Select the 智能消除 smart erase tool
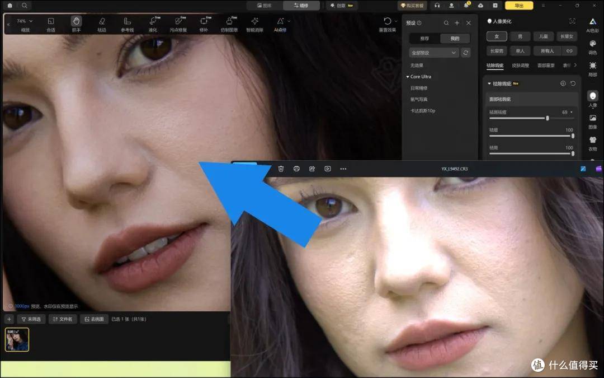Screen dimensions: 604x378 [254, 24]
